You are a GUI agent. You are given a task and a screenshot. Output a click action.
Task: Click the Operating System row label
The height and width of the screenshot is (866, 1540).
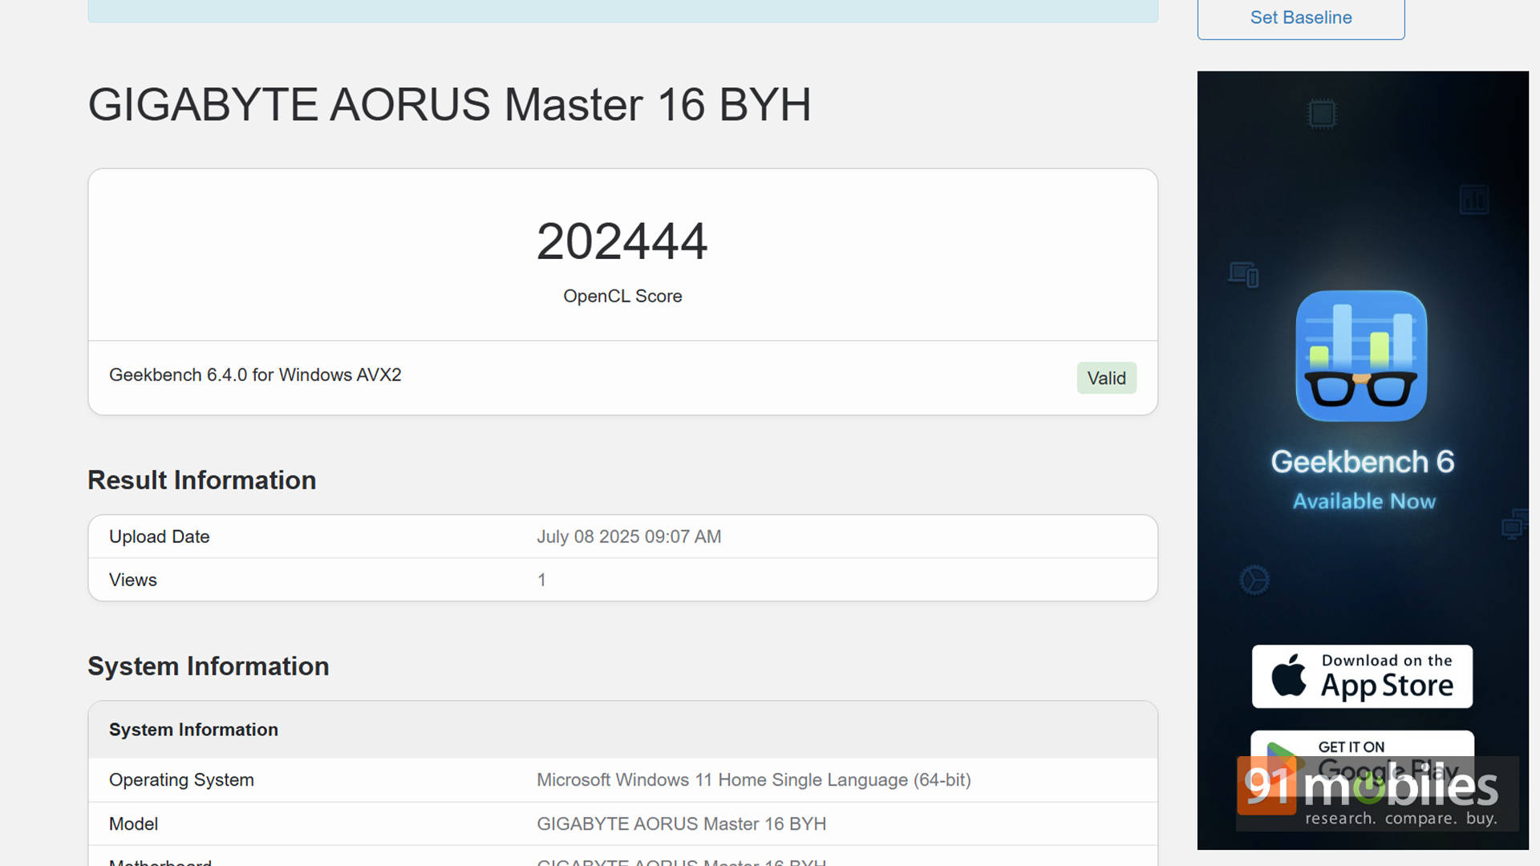181,779
